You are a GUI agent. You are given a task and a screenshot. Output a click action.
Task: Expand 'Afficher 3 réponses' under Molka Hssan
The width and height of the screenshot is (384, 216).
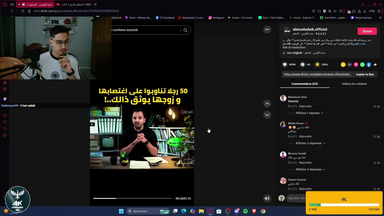click(x=310, y=143)
